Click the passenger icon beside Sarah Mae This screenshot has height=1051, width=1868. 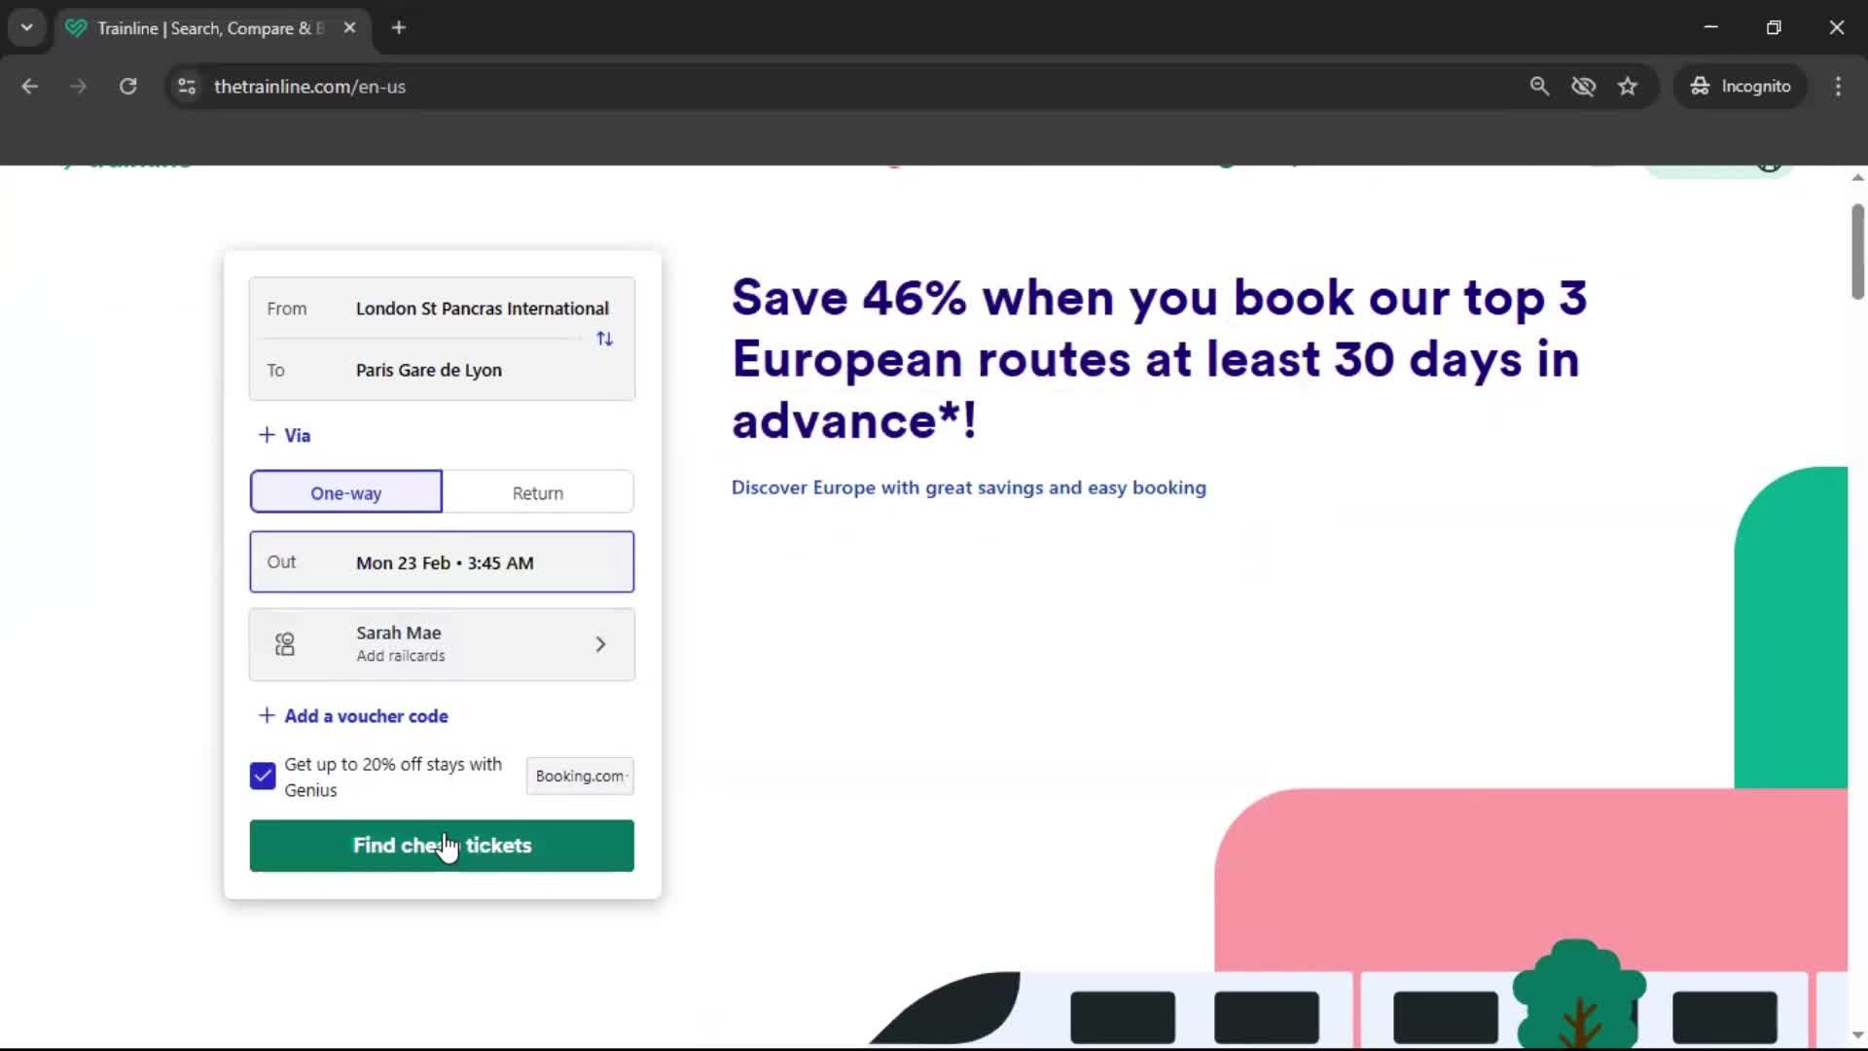(285, 644)
